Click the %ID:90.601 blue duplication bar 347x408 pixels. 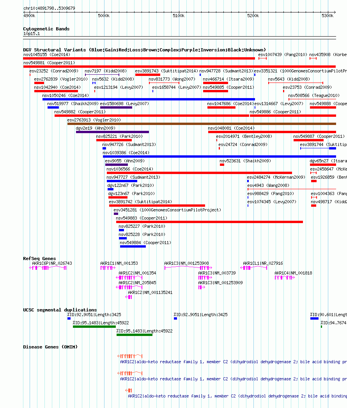(x=314, y=318)
